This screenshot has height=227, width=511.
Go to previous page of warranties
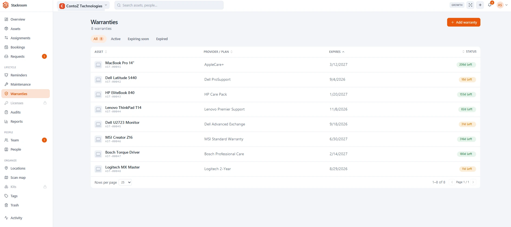(x=452, y=182)
